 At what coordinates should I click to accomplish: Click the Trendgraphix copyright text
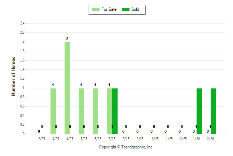(x=126, y=147)
